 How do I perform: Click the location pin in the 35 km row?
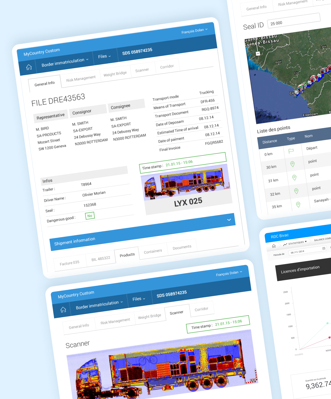[298, 204]
